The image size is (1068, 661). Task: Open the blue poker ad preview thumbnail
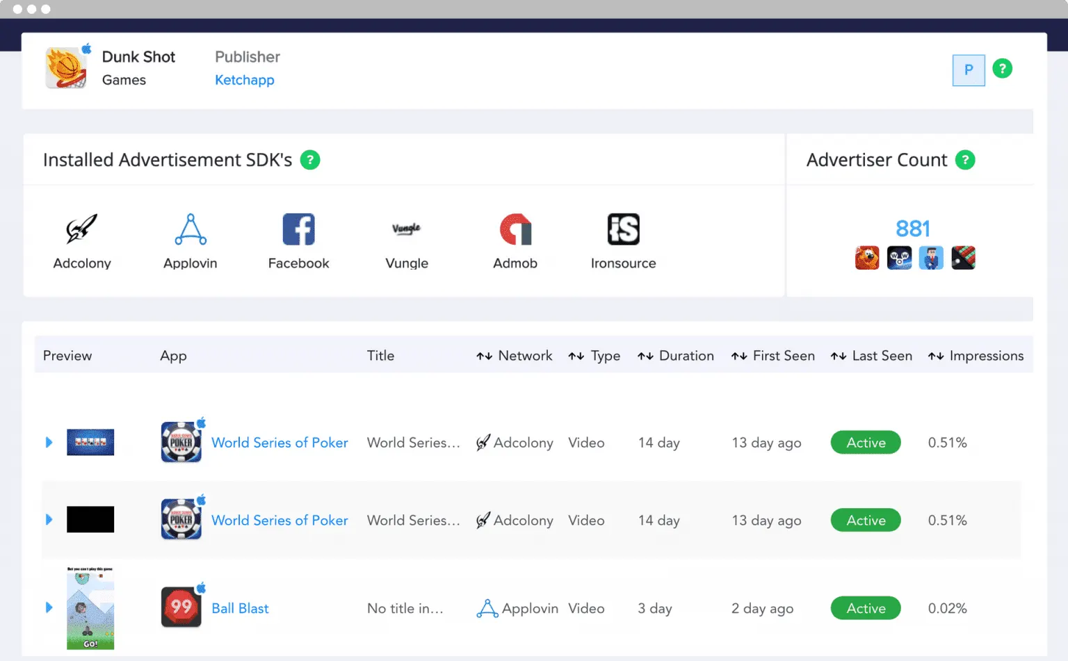(90, 442)
